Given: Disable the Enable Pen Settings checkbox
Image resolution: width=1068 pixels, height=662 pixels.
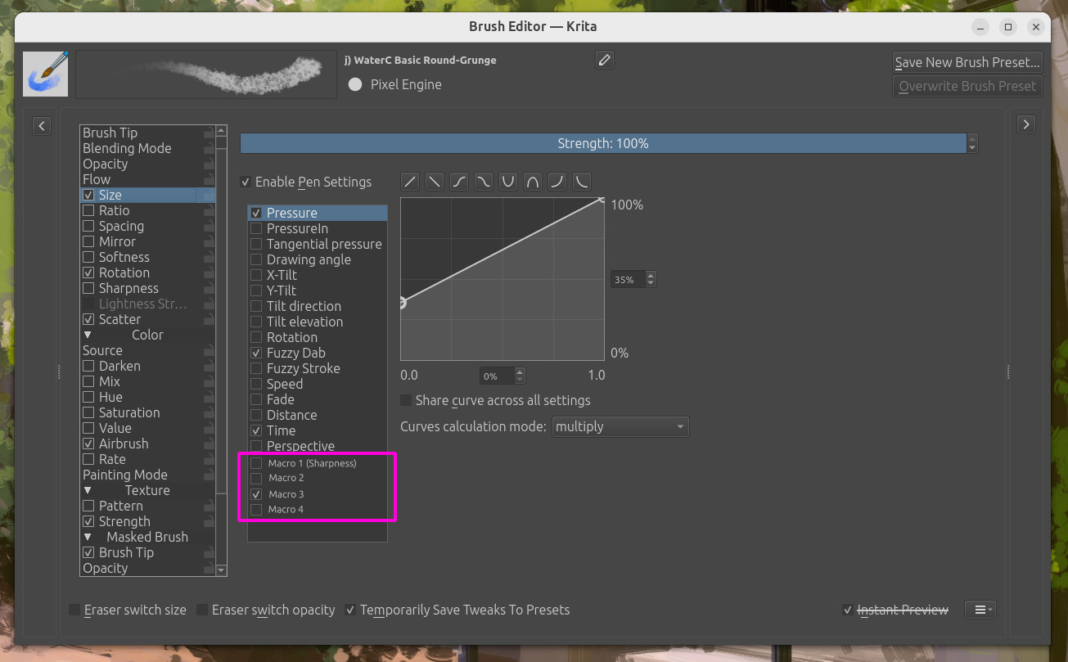Looking at the screenshot, I should coord(246,182).
